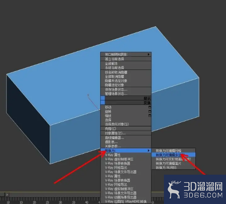Open 摄影表... menu entry
Screen dimensions: 226x204
126,142
